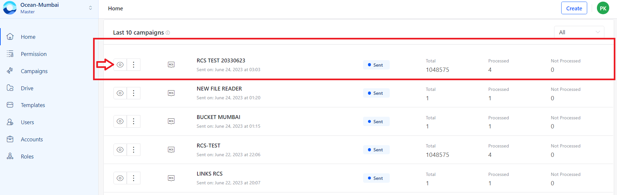Image resolution: width=617 pixels, height=195 pixels.
Task: Expand the Ocean-Mumbai account switcher
Action: tap(90, 8)
